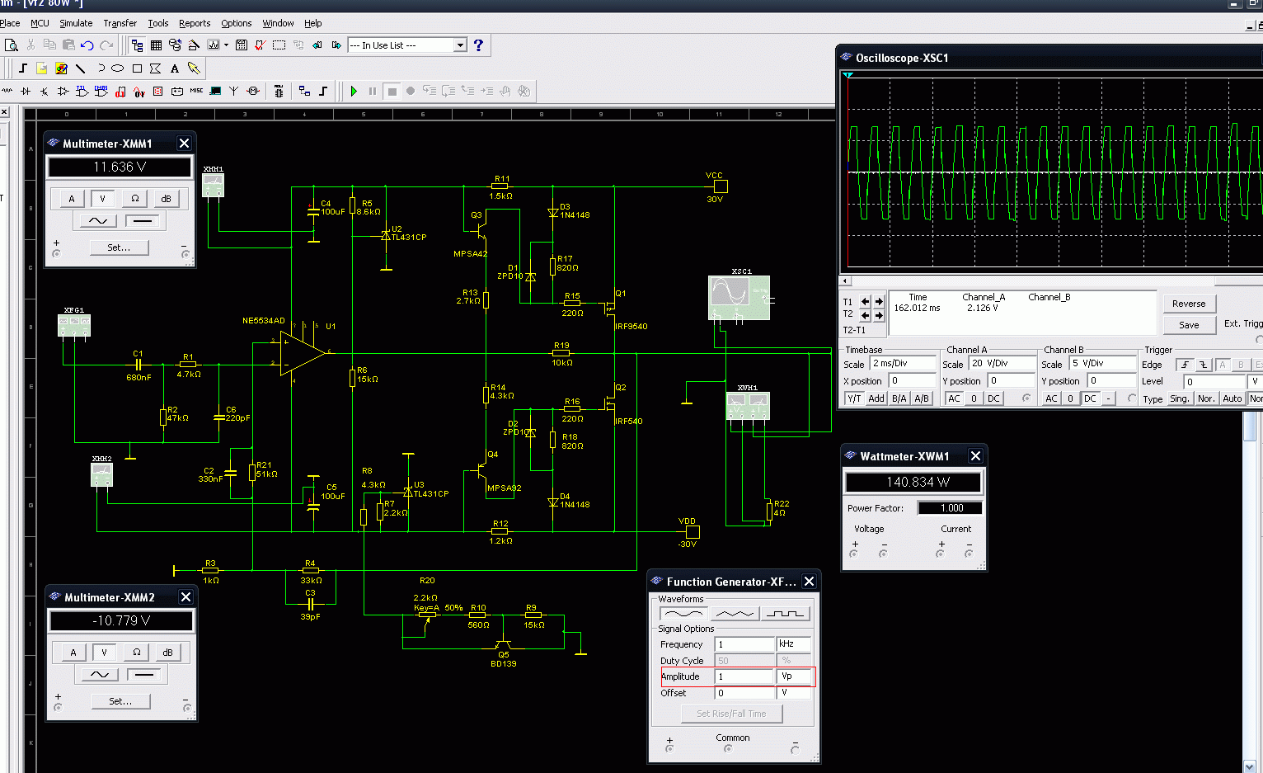Start the simulation with the green Run button
Viewport: 1263px width, 773px height.
click(354, 91)
